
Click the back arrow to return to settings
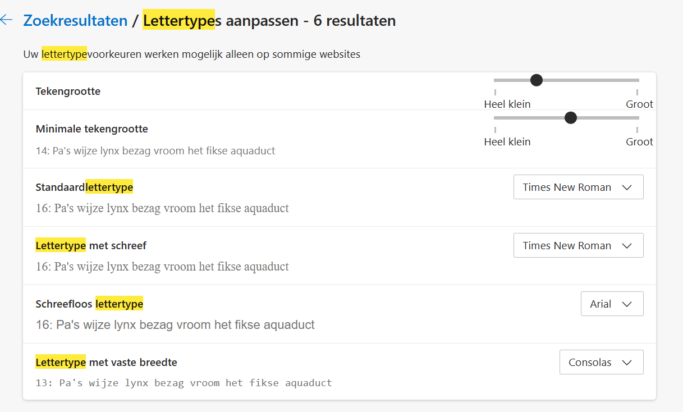click(8, 19)
